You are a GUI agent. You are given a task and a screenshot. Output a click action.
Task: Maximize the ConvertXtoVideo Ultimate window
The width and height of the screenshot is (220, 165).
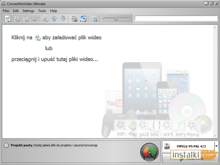pyautogui.click(x=211, y=4)
